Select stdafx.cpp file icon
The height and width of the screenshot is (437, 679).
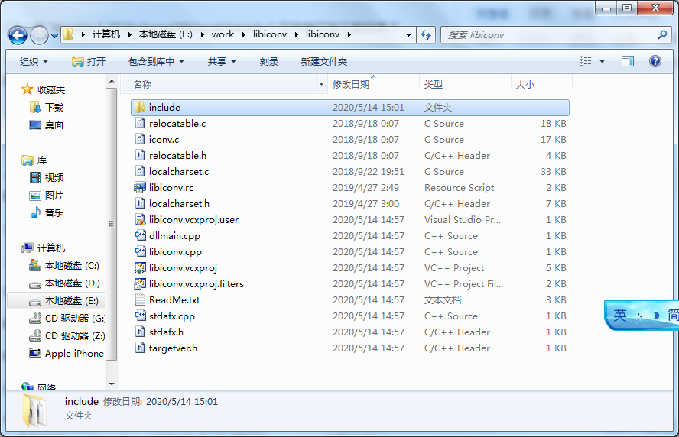point(139,316)
